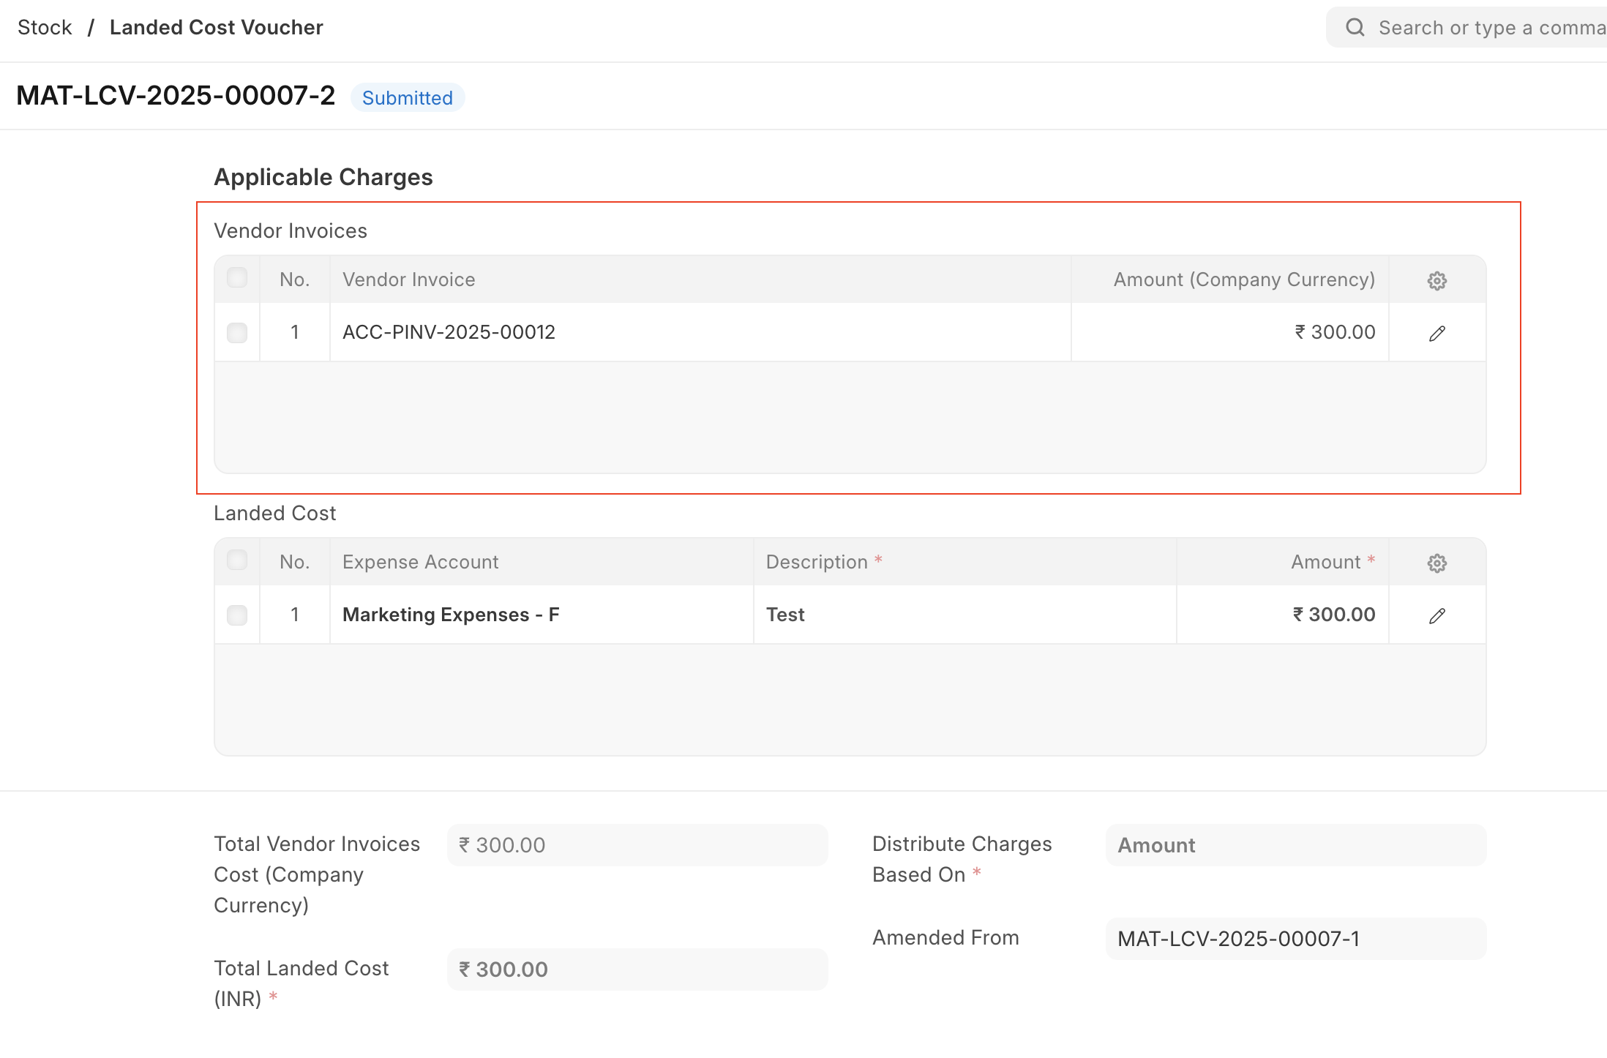Click the Expense Account column header
Viewport: 1607px width, 1058px height.
tap(542, 562)
